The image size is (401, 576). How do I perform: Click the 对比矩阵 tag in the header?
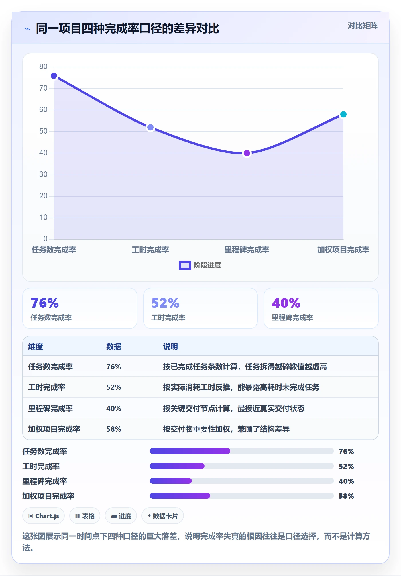click(362, 26)
